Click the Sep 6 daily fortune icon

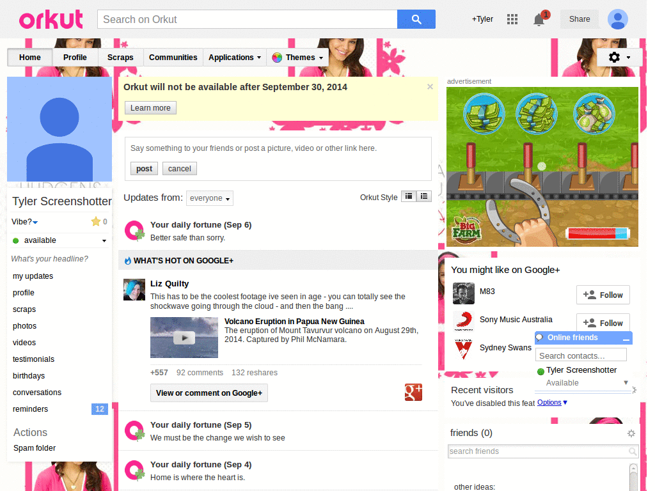(x=134, y=231)
